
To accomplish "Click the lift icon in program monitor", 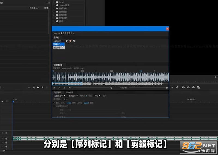I will pos(183,87).
